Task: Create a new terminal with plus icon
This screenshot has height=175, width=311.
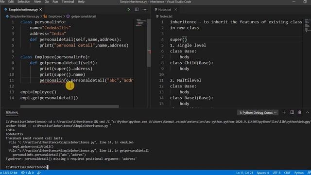Action: click(x=284, y=112)
